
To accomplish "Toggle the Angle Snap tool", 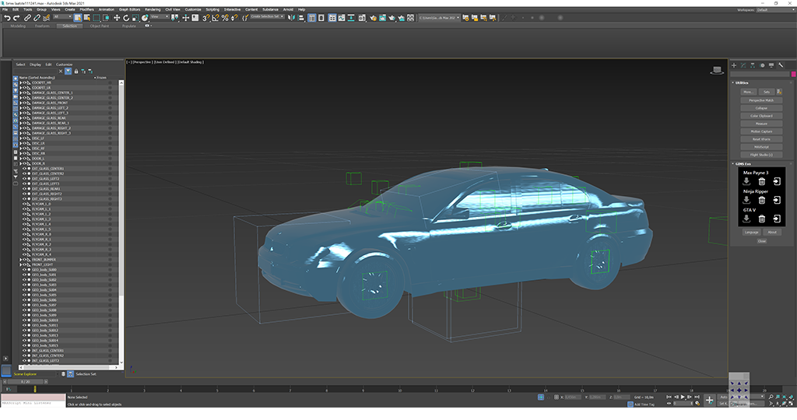I will click(216, 18).
